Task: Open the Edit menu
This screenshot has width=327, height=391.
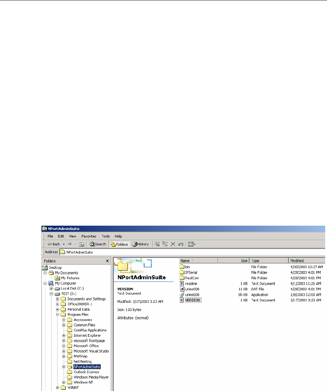Action: pos(61,236)
